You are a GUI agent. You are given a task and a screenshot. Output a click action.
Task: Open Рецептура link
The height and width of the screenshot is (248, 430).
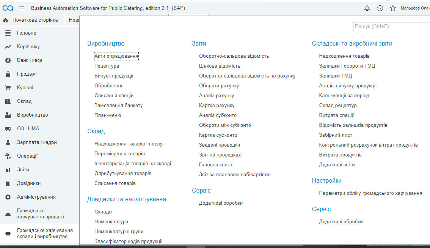click(x=107, y=66)
